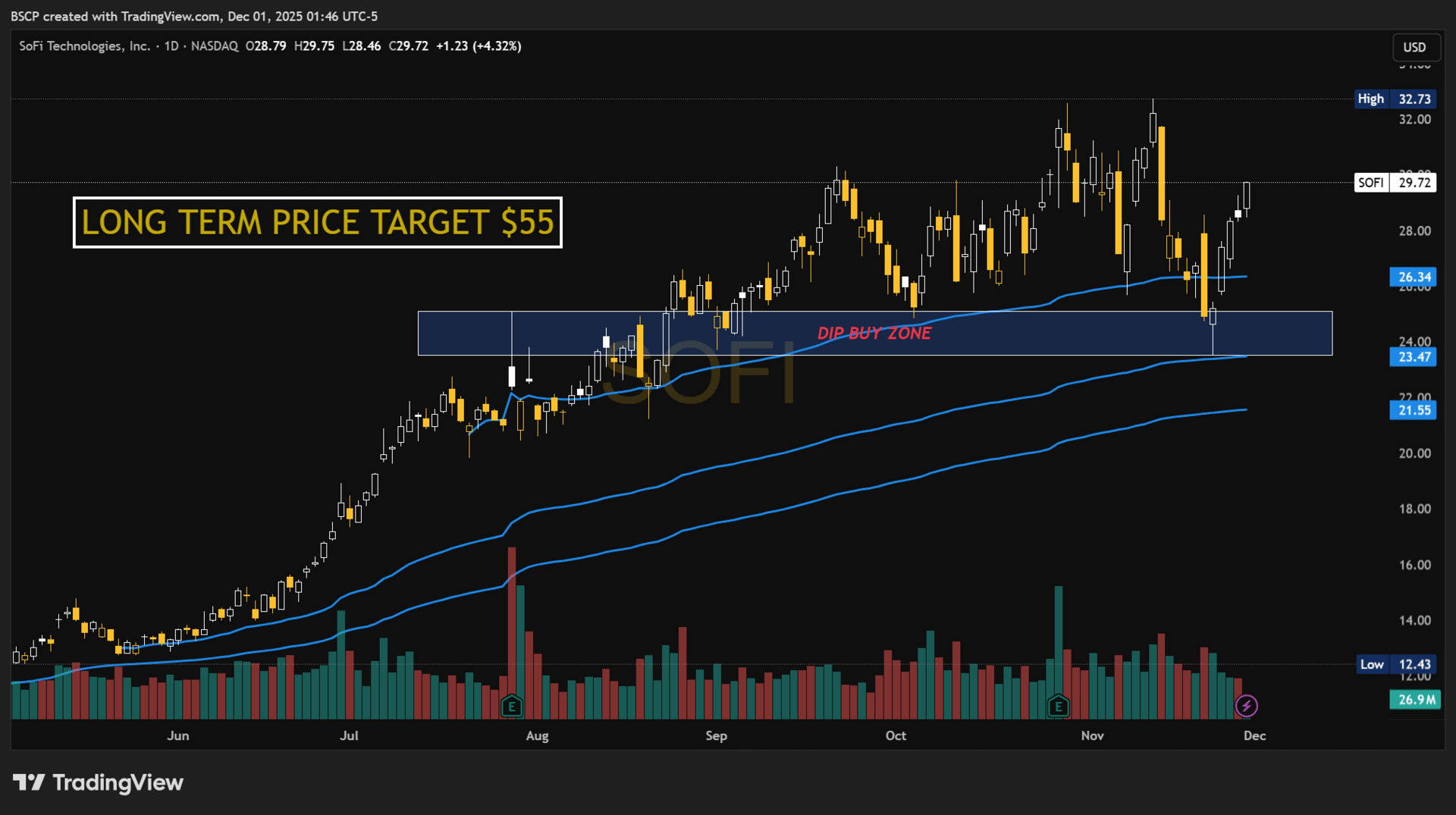
Task: Select the LONG TERM PRICE TARGET $55 annotation
Action: (318, 222)
